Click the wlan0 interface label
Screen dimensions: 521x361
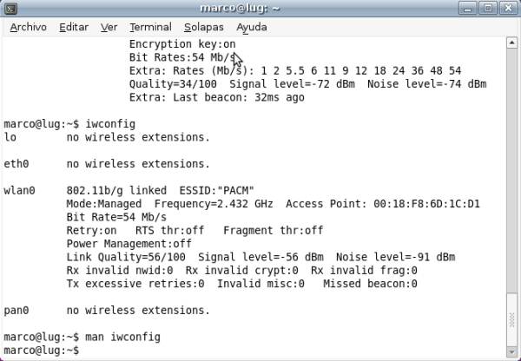click(x=19, y=190)
